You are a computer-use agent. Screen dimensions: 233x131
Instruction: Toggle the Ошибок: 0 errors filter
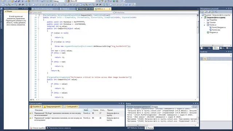point(36,107)
